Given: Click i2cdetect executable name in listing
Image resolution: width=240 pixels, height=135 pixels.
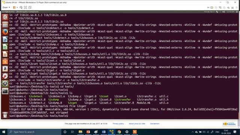Looking at the screenshot, I should coord(36,96).
